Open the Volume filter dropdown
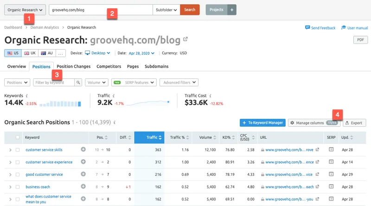 [96, 83]
